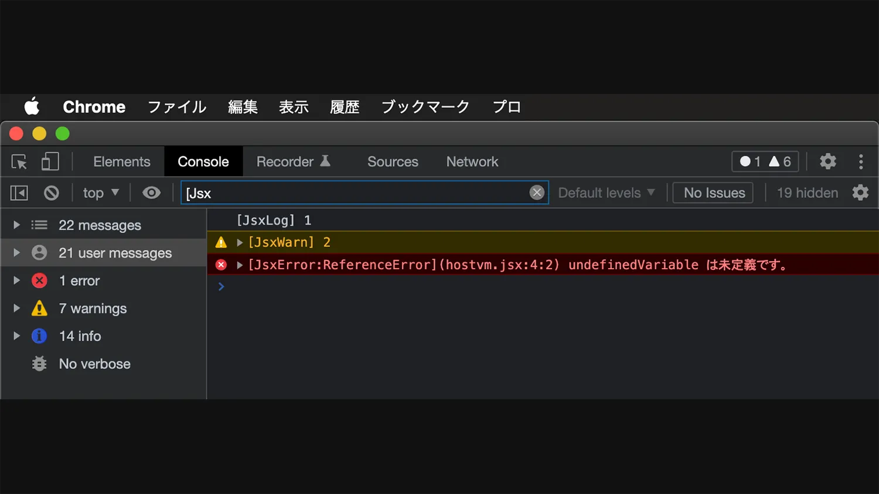Screen dimensions: 879x494
Task: Open console settings gear next to hidden count
Action: (x=860, y=193)
